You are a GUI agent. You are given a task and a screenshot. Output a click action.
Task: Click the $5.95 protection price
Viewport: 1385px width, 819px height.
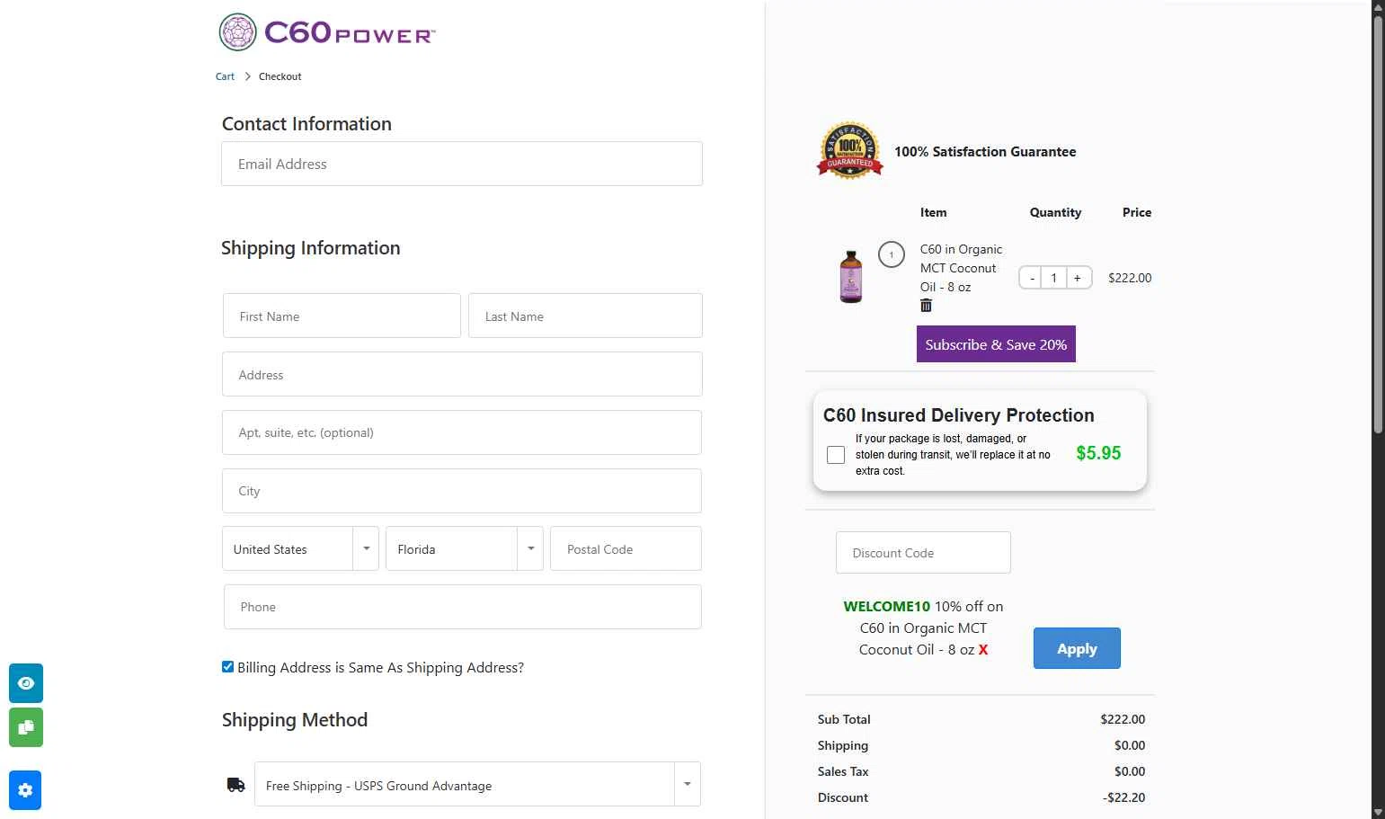click(x=1098, y=453)
